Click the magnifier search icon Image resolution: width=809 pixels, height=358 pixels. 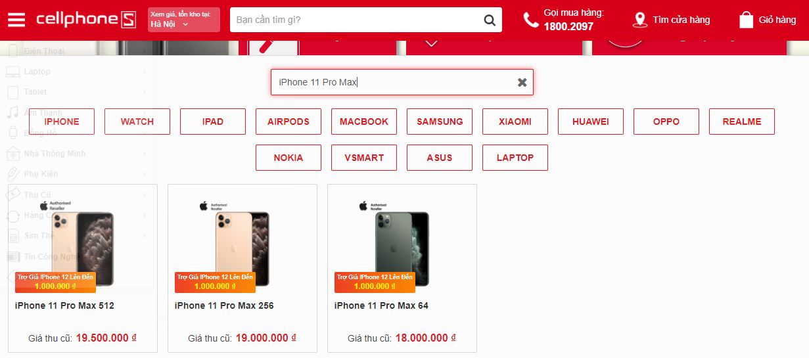point(490,20)
